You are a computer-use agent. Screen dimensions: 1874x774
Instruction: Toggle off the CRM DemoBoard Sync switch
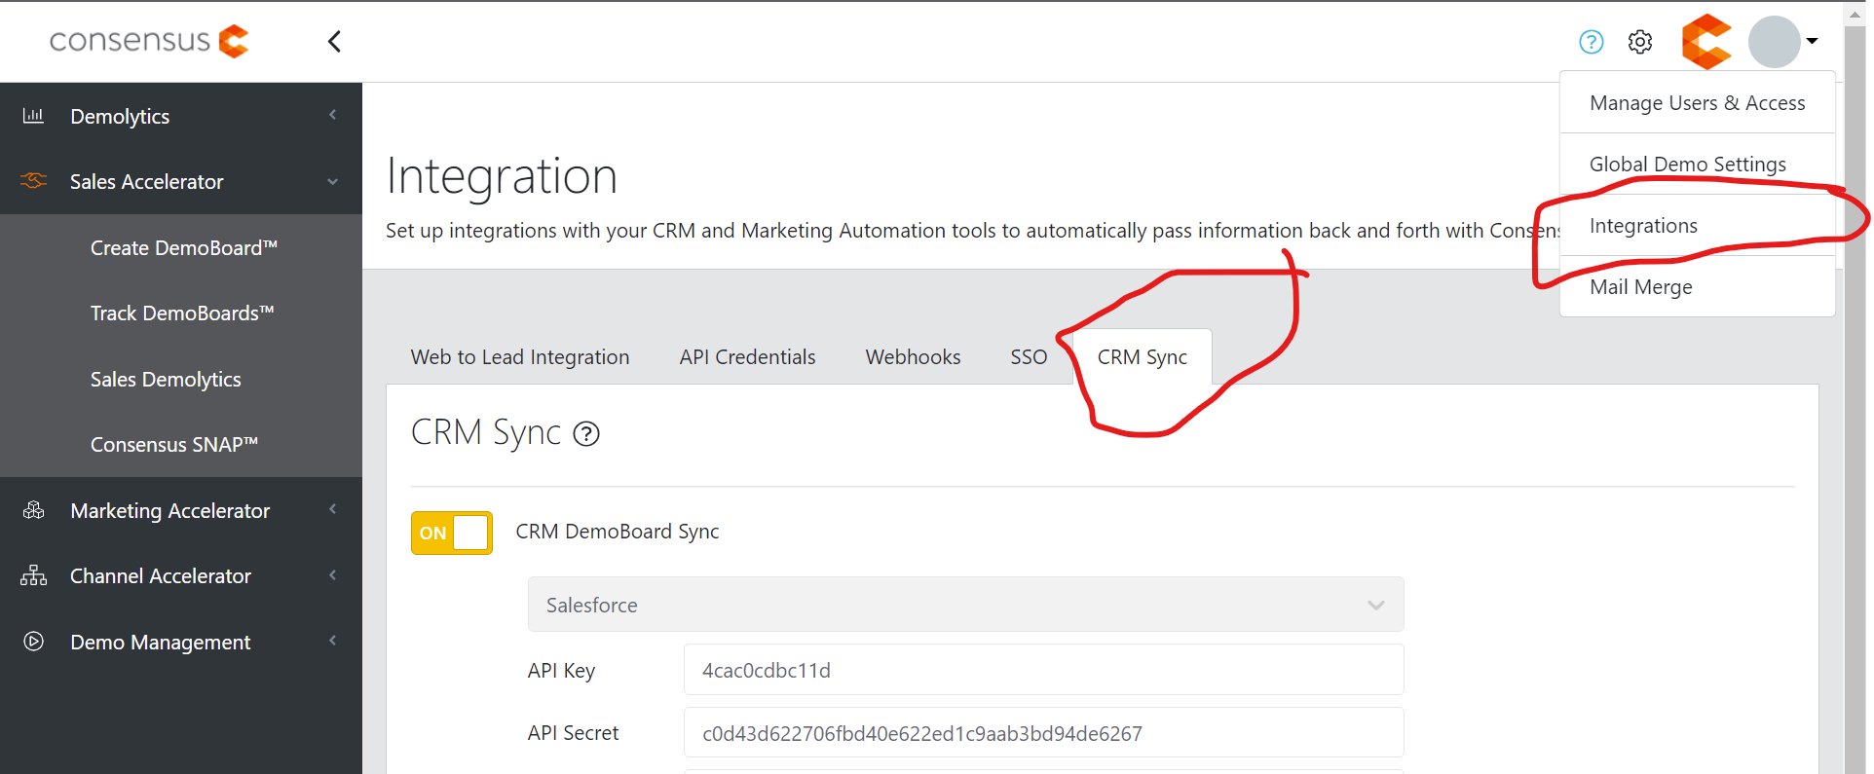tap(452, 533)
